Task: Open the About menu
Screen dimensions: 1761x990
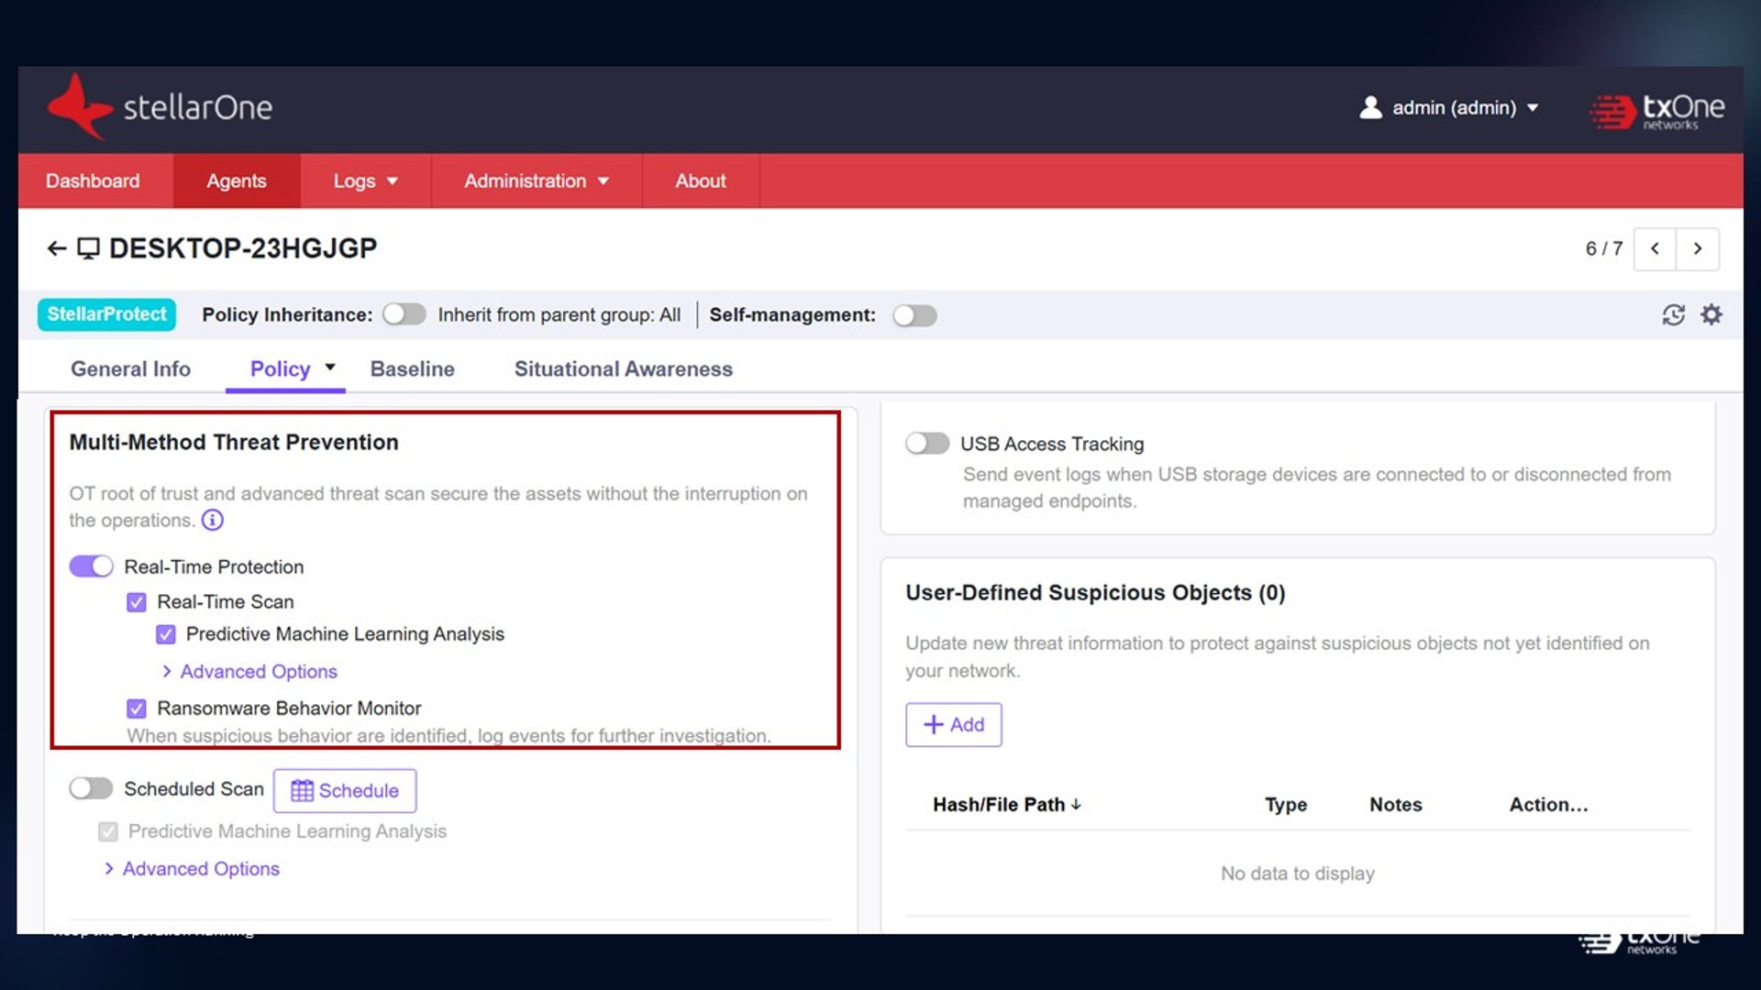Action: coord(701,181)
